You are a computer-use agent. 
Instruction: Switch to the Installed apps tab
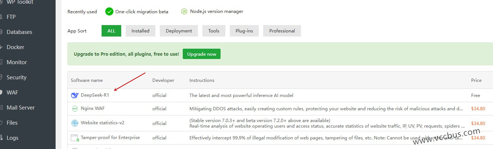[x=140, y=31]
